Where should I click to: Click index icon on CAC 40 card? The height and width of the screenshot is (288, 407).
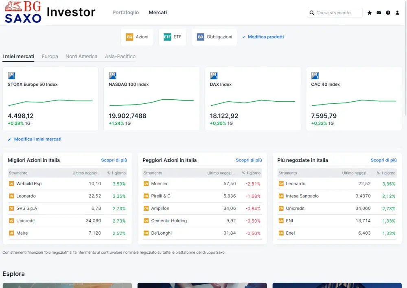(315, 76)
